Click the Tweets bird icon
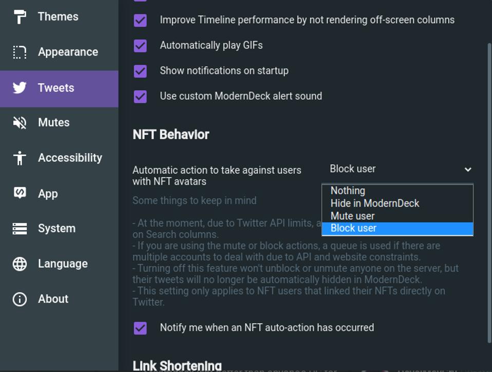The height and width of the screenshot is (372, 492). pos(20,88)
